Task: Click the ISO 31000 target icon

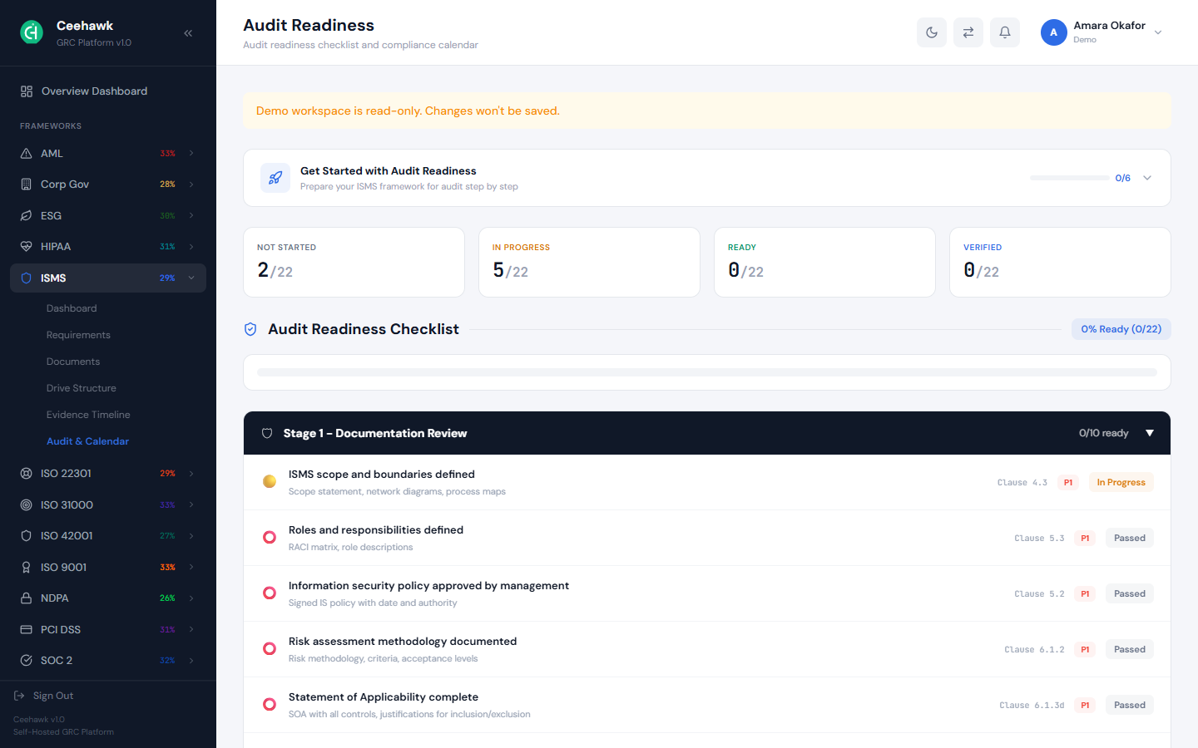Action: (x=26, y=505)
